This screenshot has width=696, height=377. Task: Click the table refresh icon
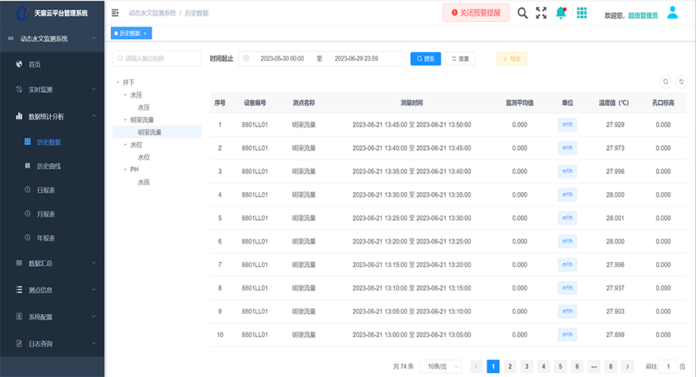tap(681, 81)
